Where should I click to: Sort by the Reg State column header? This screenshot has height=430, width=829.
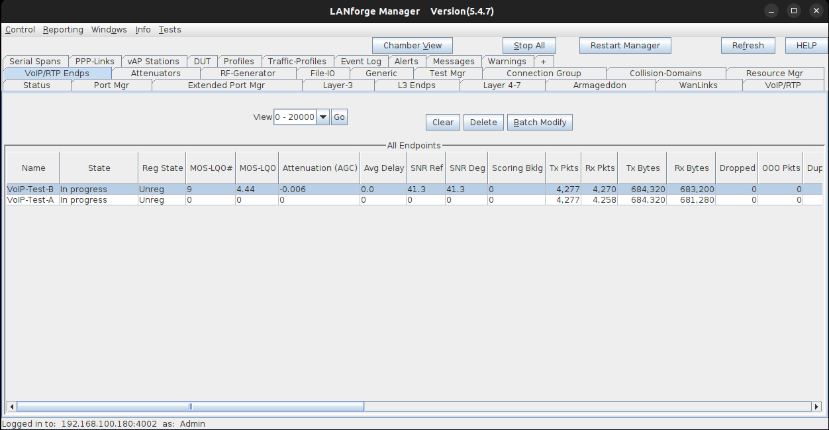(x=162, y=168)
